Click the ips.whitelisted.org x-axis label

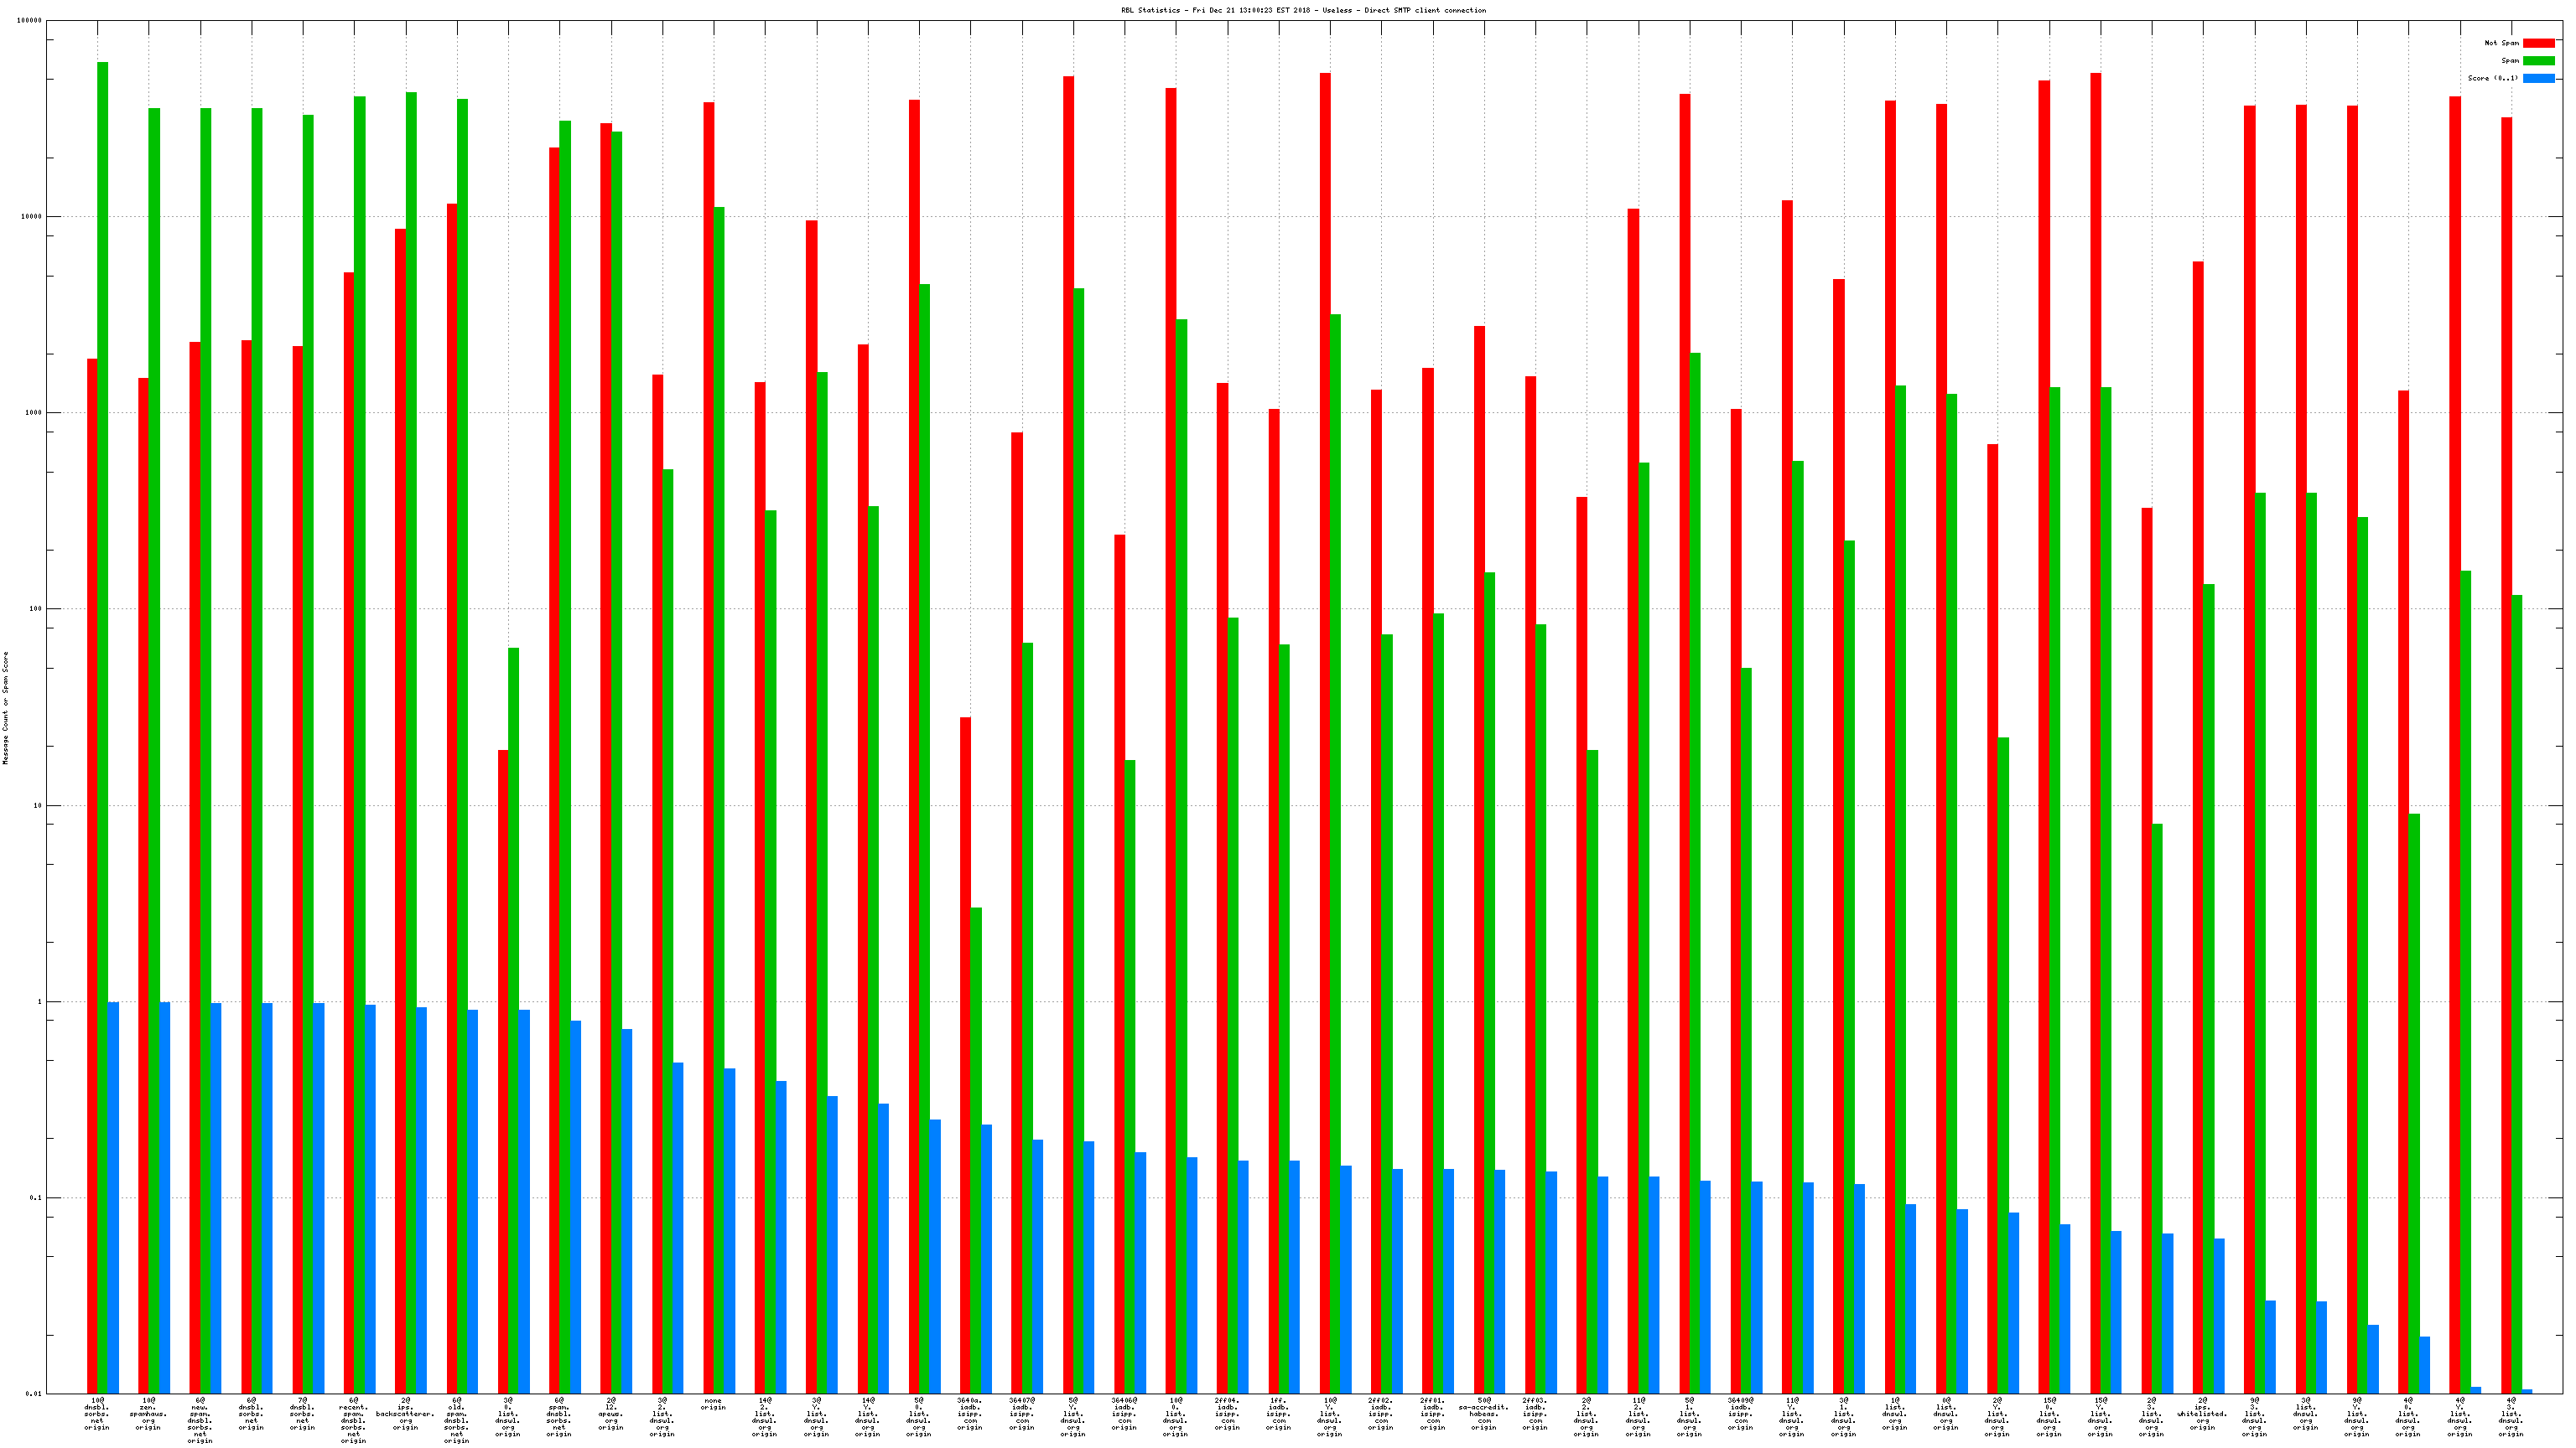pyautogui.click(x=2202, y=1414)
